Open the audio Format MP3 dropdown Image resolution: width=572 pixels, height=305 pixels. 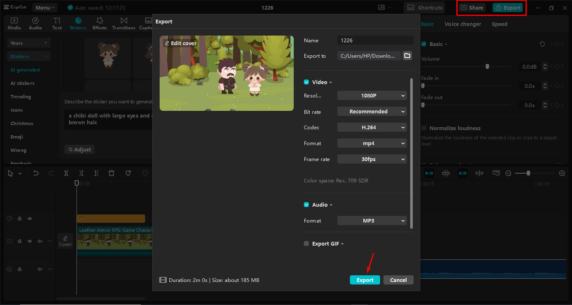point(372,221)
